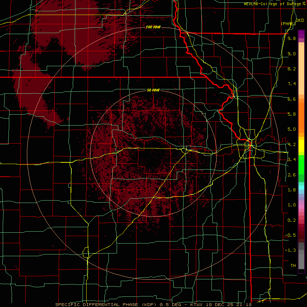Click the 1.8 scale value
Screen dimensions: 307x307
coord(292,190)
